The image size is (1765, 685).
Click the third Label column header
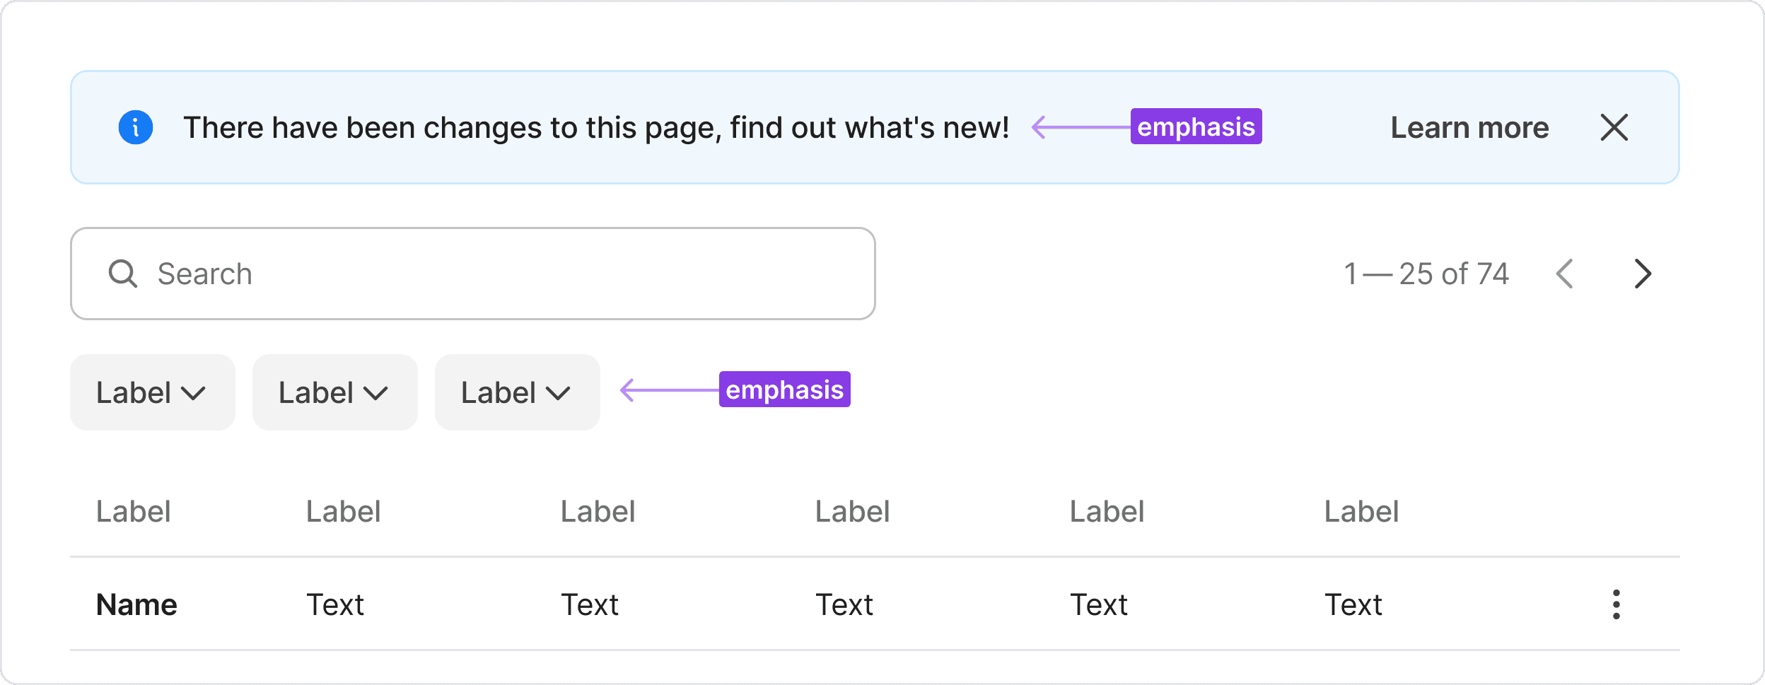click(598, 511)
